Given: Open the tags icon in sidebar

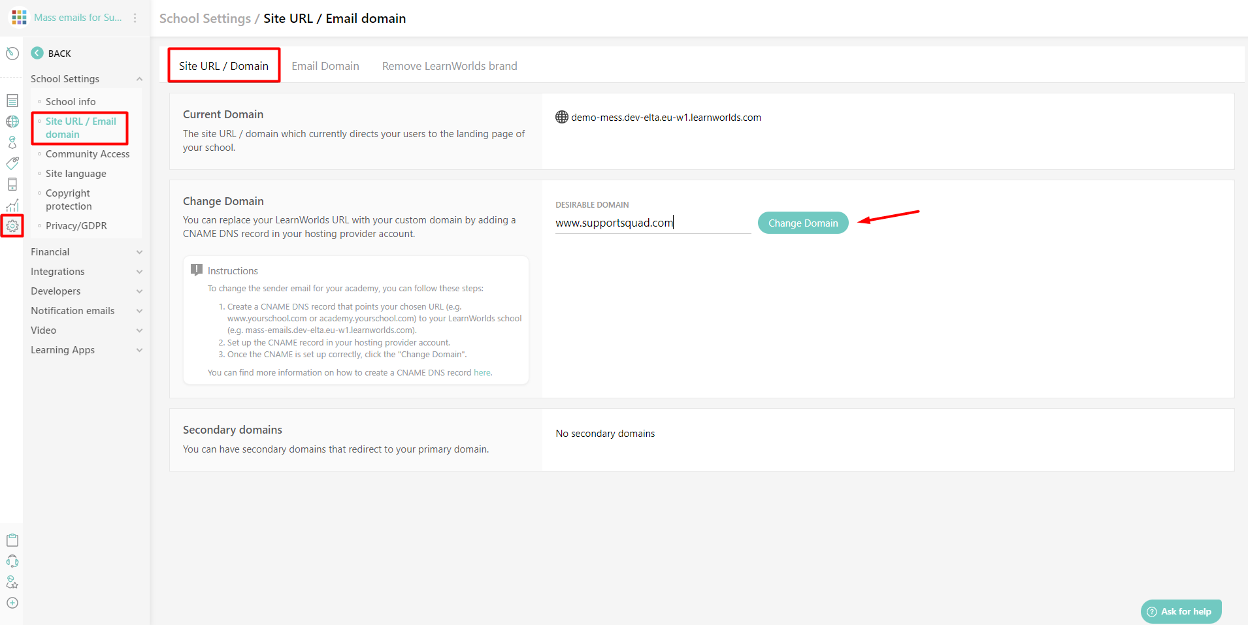Looking at the screenshot, I should 12,163.
